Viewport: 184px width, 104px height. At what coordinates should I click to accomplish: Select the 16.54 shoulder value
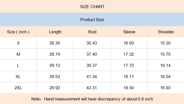point(165,77)
